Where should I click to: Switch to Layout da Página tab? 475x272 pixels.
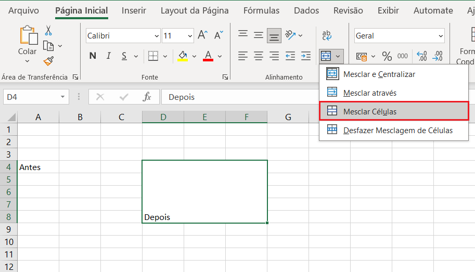(x=195, y=10)
